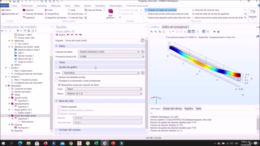Image resolution: width=260 pixels, height=146 pixels.
Task: Open the Color Negro dropdown
Action: pyautogui.click(x=104, y=89)
